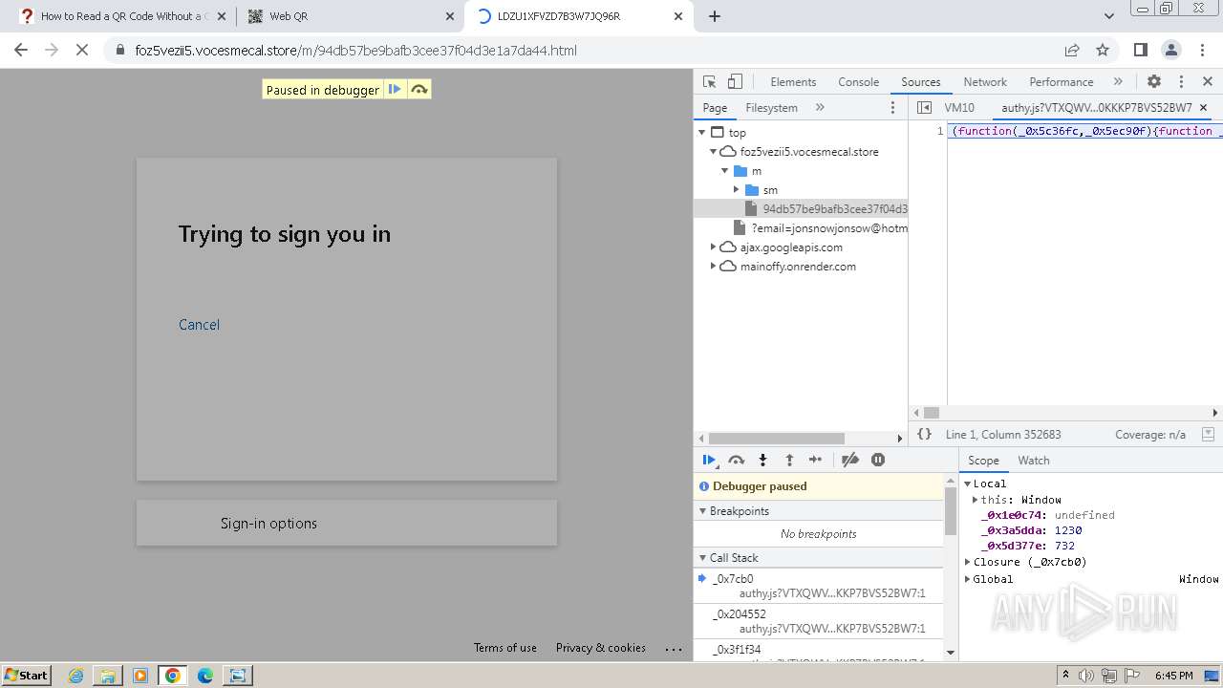The image size is (1223, 688).
Task: Step over next function call
Action: pyautogui.click(x=736, y=460)
